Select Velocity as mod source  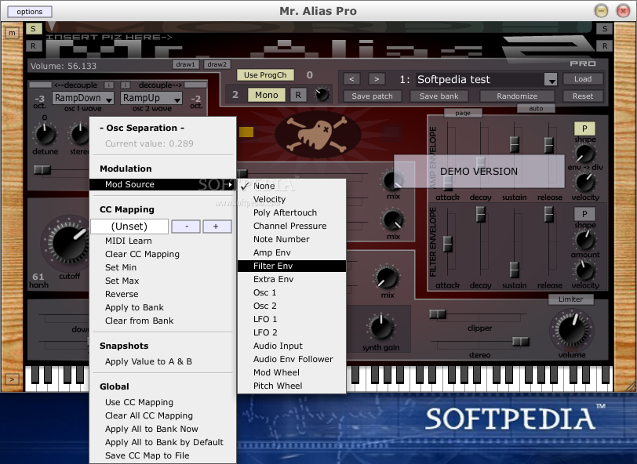pos(292,199)
